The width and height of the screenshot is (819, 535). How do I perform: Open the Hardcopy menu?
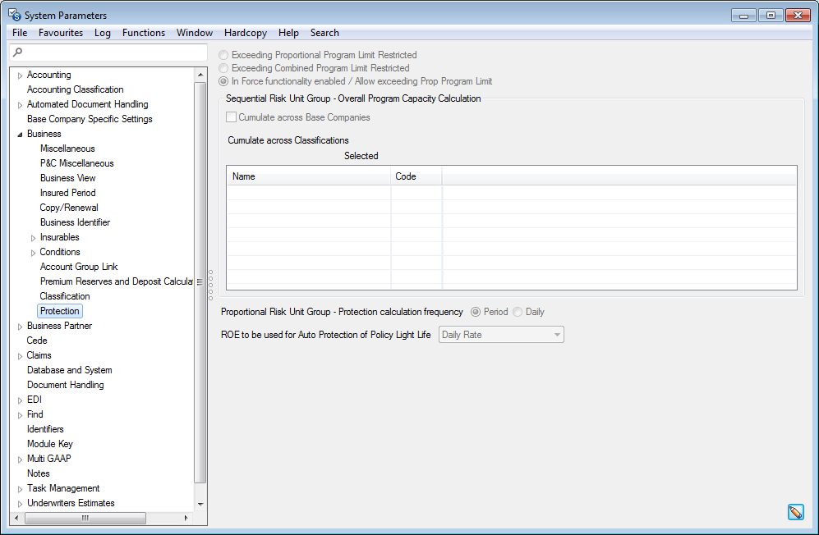(245, 33)
